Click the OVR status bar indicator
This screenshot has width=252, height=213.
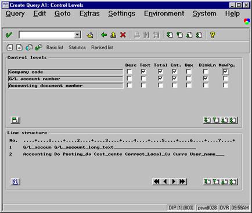pyautogui.click(x=224, y=208)
